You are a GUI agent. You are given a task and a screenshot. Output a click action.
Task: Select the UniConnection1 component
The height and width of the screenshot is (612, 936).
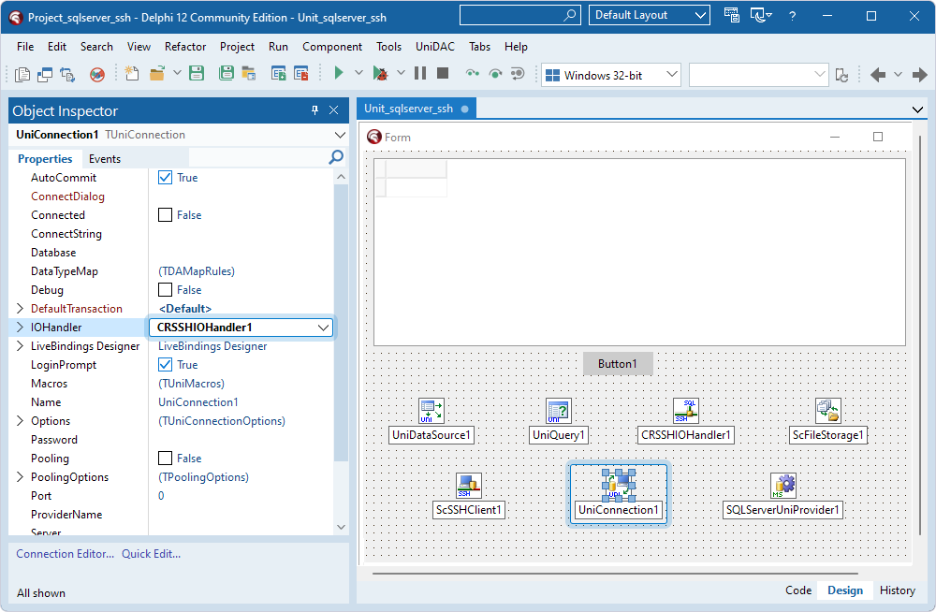pyautogui.click(x=618, y=486)
